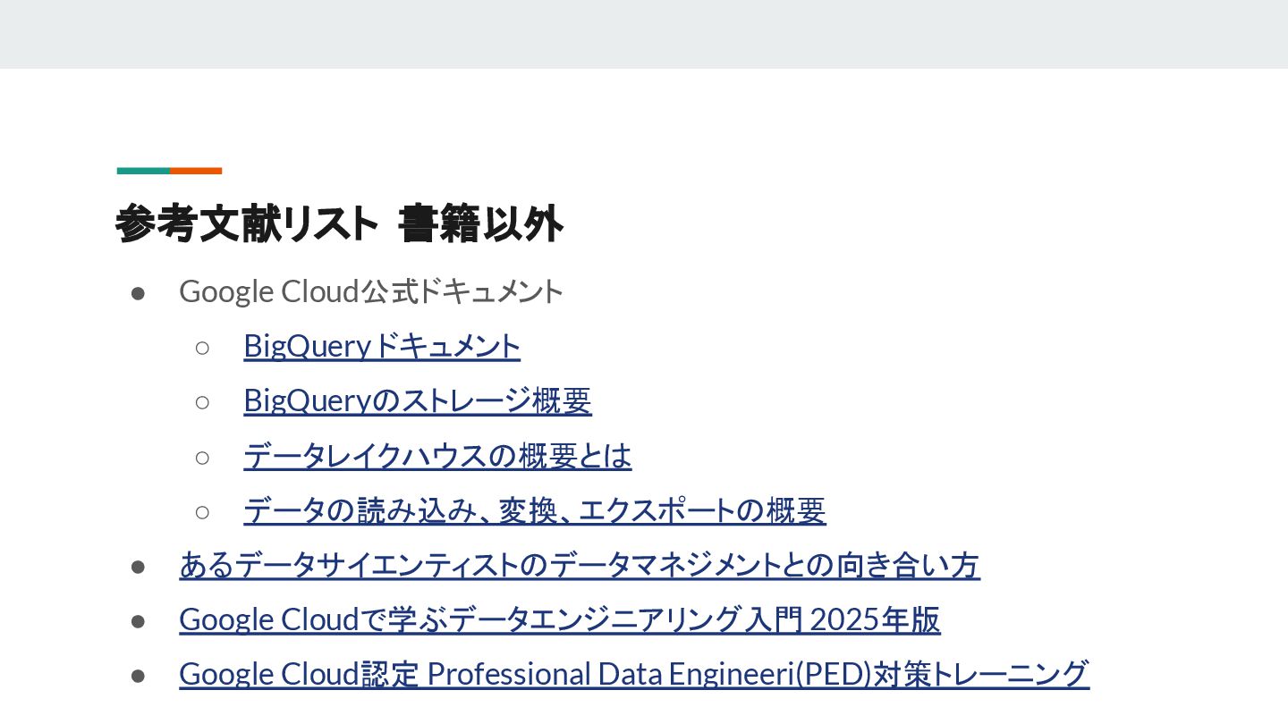
Task: Click filled bullet beside Google Cloud公式ドキュメント
Action: (138, 293)
